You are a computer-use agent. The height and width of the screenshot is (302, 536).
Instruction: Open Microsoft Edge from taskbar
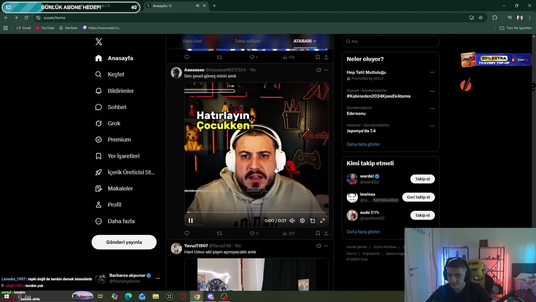tap(129, 297)
